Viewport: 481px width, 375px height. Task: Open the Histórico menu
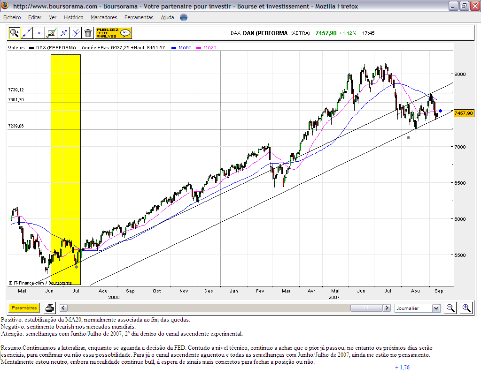(x=74, y=17)
